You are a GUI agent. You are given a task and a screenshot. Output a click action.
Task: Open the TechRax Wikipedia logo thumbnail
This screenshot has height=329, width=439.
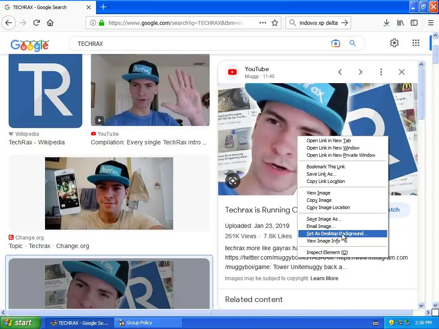45,91
